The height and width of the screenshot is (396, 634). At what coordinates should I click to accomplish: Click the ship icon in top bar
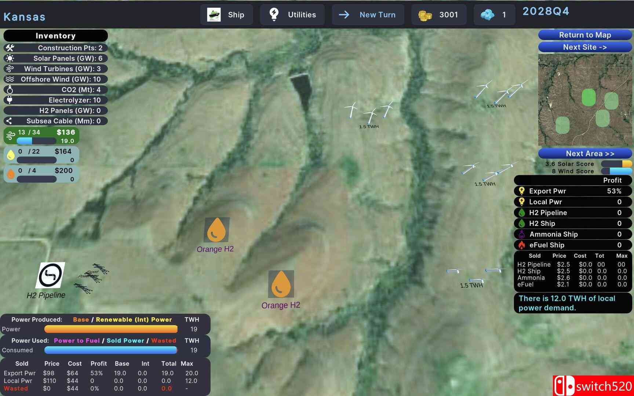click(214, 15)
